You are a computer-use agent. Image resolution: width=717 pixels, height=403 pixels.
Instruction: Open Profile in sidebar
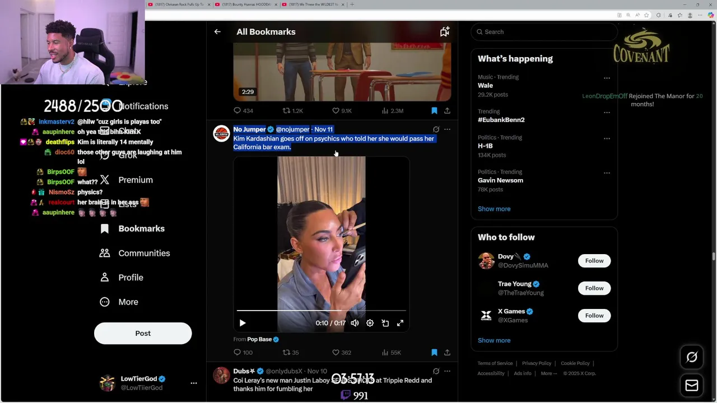pos(121,278)
